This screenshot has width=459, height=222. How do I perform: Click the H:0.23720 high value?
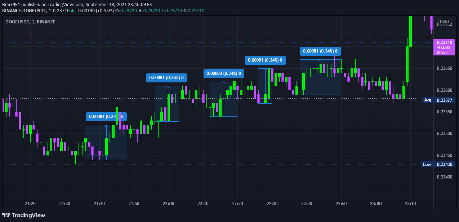pos(149,11)
